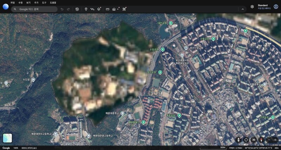Select the 대천공원 park marker
281x150 pixels.
coord(171,23)
